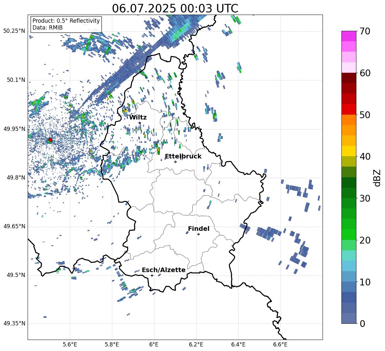Click the 6.4°E longitude label
The image size is (385, 351).
[x=238, y=345]
